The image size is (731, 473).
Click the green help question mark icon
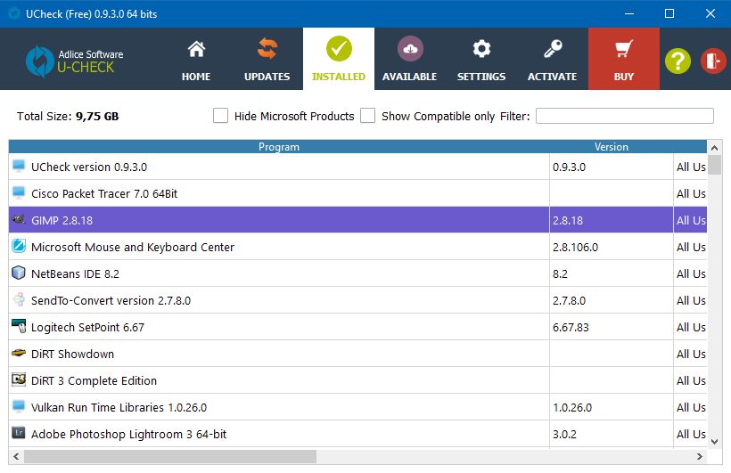[678, 61]
